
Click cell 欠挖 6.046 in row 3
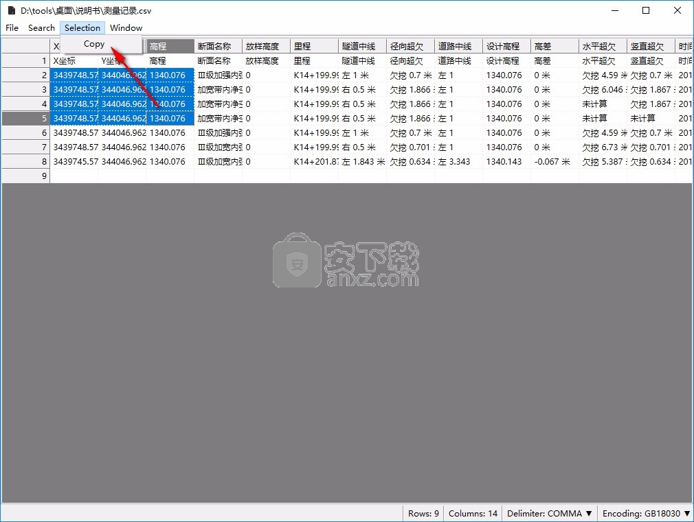(x=603, y=90)
